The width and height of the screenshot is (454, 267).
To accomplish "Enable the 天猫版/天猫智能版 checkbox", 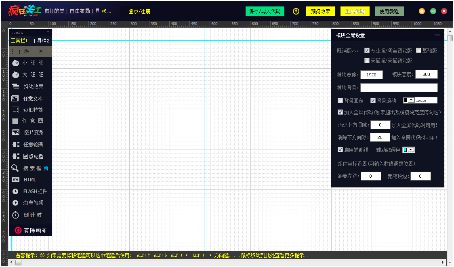I will point(367,61).
